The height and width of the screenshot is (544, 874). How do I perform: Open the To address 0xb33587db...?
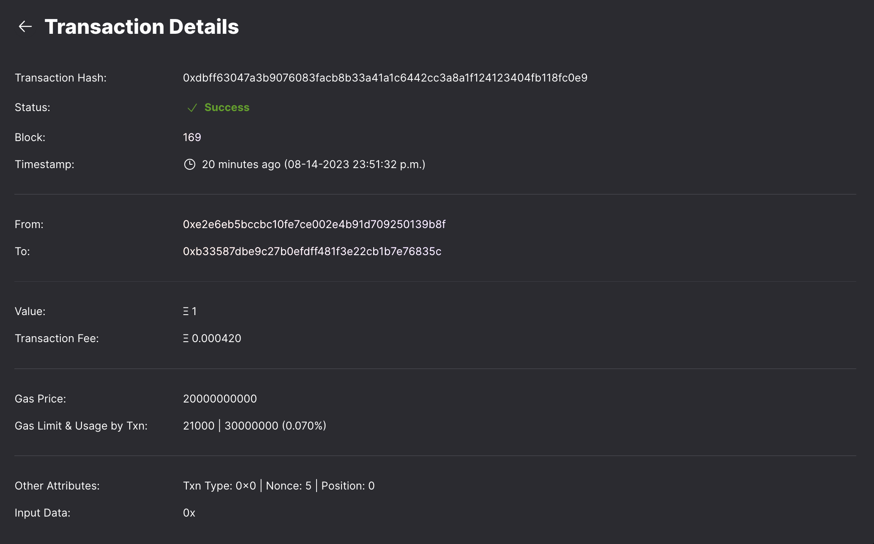(312, 251)
